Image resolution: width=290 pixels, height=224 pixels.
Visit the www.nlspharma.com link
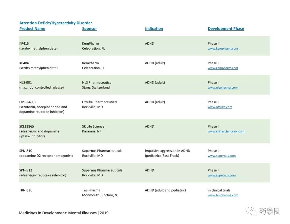[x=223, y=88]
